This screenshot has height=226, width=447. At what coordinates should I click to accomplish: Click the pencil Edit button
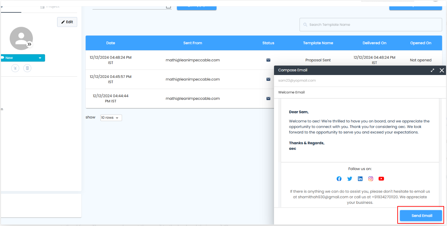[x=67, y=22]
